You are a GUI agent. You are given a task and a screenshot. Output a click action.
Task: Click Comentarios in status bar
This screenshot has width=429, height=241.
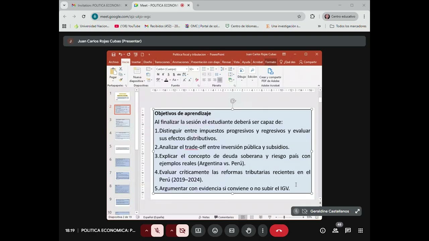(224, 217)
